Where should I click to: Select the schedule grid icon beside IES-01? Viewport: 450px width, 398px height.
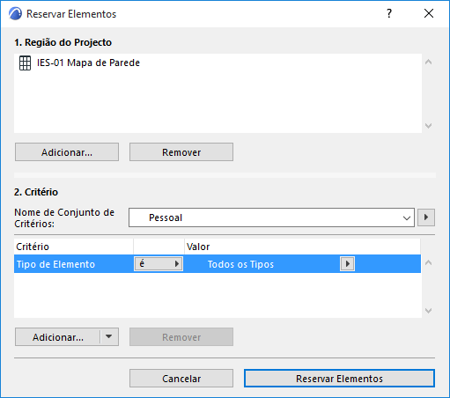click(x=25, y=63)
